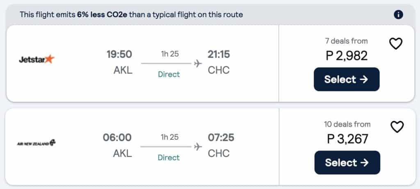This screenshot has width=420, height=189.
Task: Click the 19:50 AKL departure time
Action: pos(119,55)
